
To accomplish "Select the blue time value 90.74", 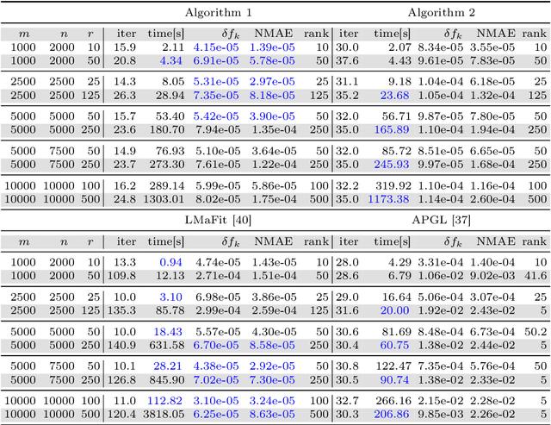I will [x=394, y=380].
